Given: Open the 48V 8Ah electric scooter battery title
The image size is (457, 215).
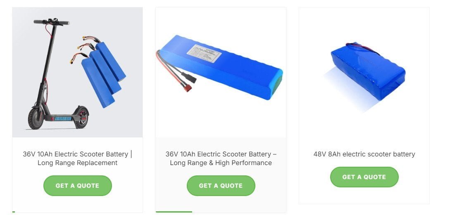Looking at the screenshot, I should tap(364, 154).
